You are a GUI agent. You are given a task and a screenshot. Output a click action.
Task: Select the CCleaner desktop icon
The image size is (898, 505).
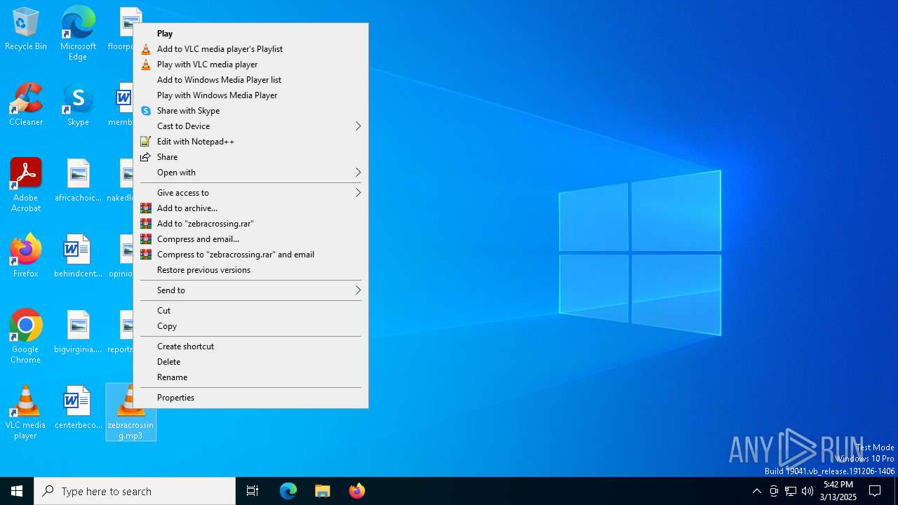pyautogui.click(x=26, y=105)
